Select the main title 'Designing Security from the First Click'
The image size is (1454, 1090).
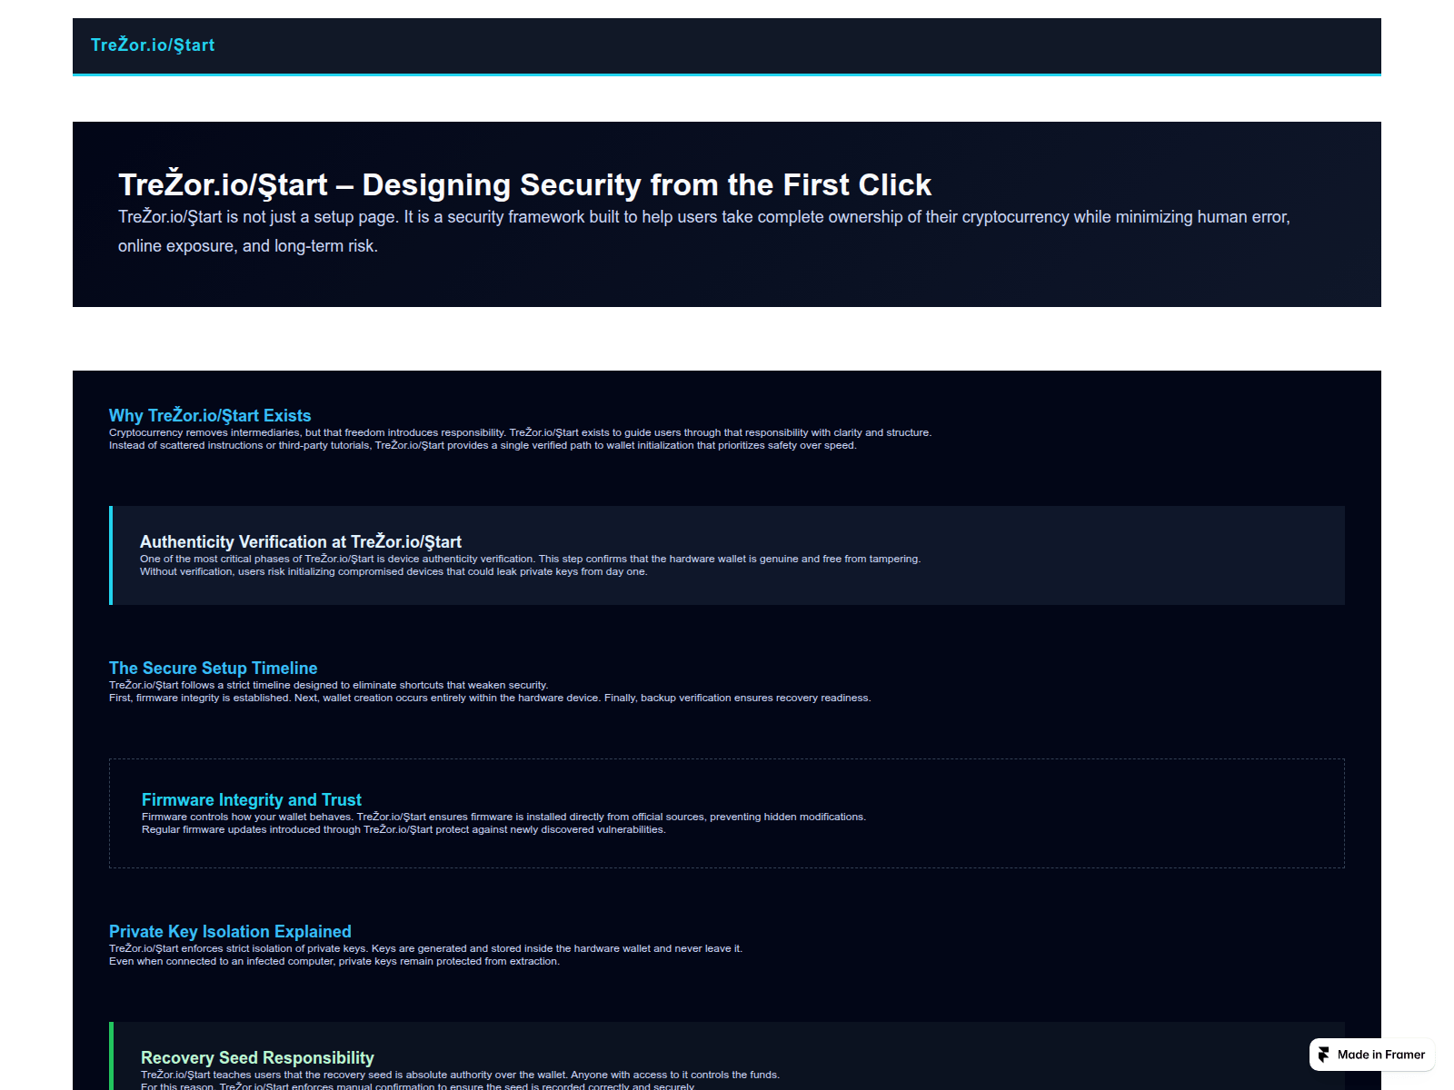(x=525, y=184)
